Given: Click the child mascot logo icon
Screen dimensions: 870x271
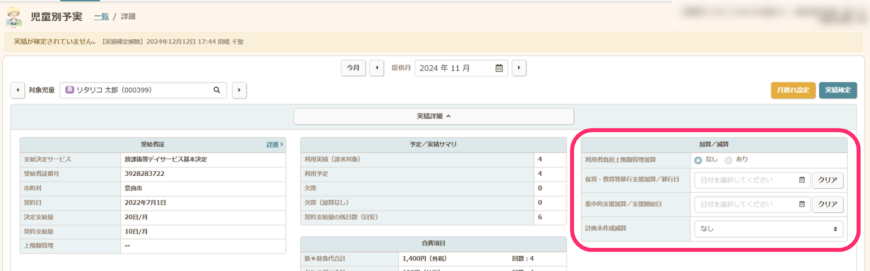Looking at the screenshot, I should point(14,17).
